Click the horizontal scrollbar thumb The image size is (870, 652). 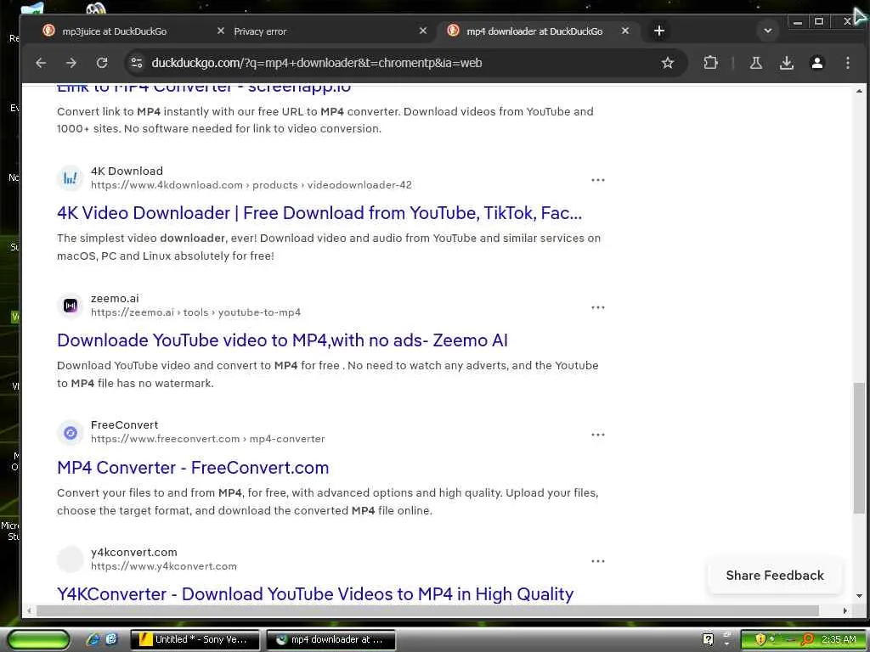[428, 610]
